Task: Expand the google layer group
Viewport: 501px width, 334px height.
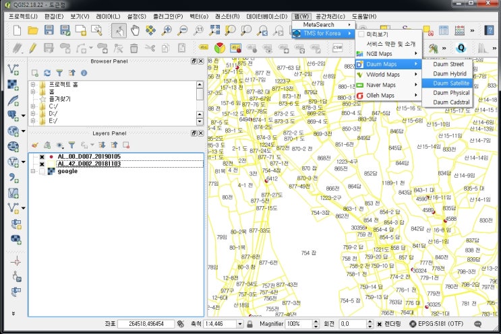Action: pyautogui.click(x=32, y=171)
